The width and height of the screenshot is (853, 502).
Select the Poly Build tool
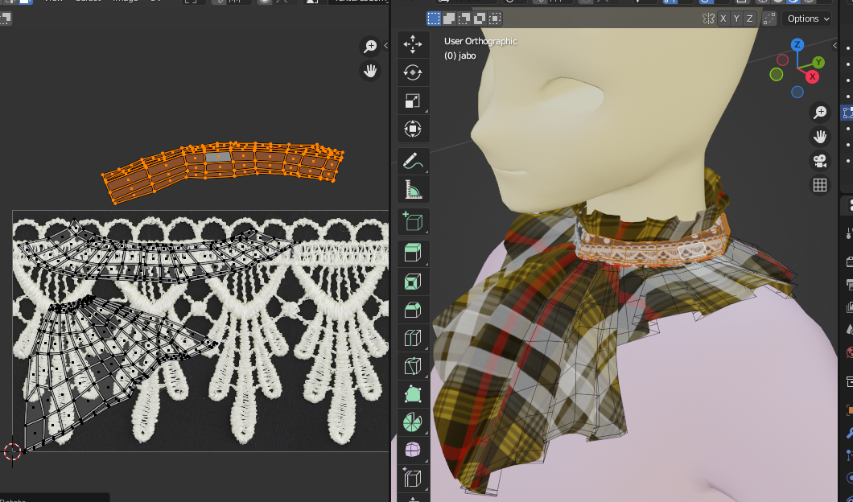pyautogui.click(x=413, y=394)
